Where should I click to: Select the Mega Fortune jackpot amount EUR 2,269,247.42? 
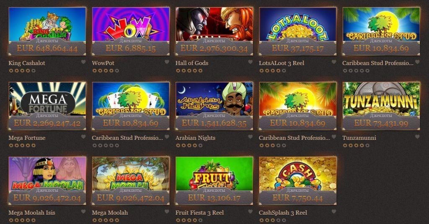point(47,123)
